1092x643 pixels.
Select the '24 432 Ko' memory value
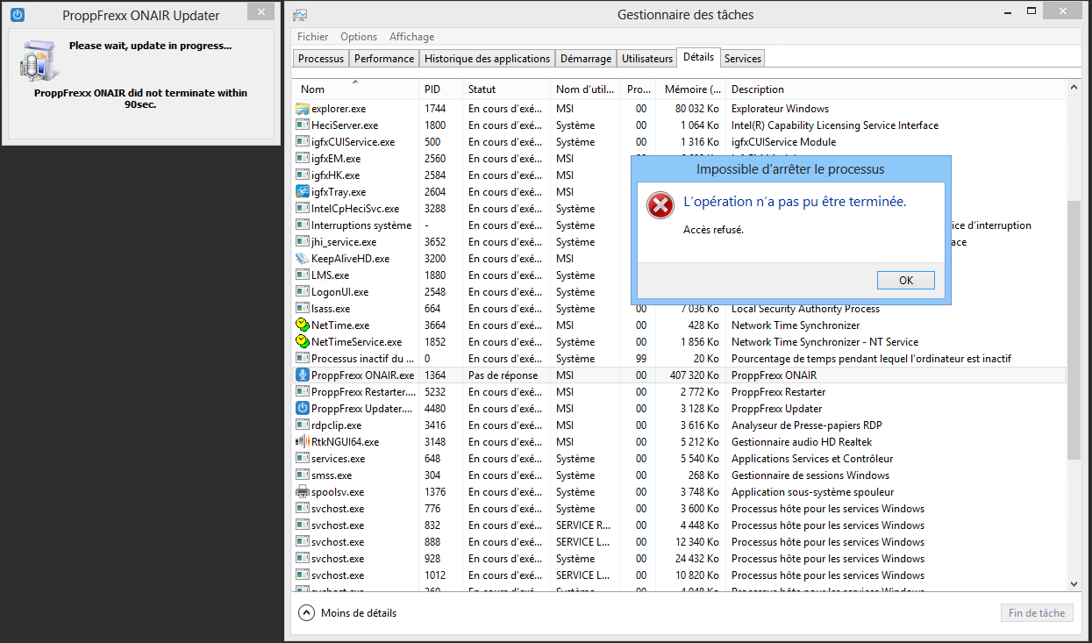[x=695, y=559]
